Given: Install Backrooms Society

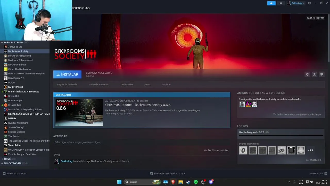Looking at the screenshot, I should click(67, 74).
